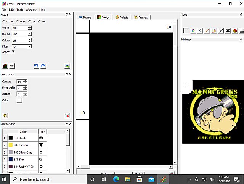
Task: Click the triangle icon for 307 Lemon
Action: [41, 145]
